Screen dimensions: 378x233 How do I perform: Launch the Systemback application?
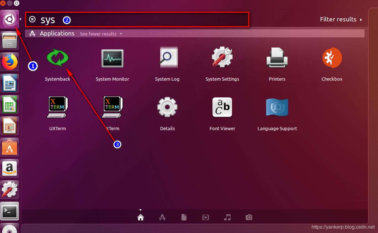[57, 58]
